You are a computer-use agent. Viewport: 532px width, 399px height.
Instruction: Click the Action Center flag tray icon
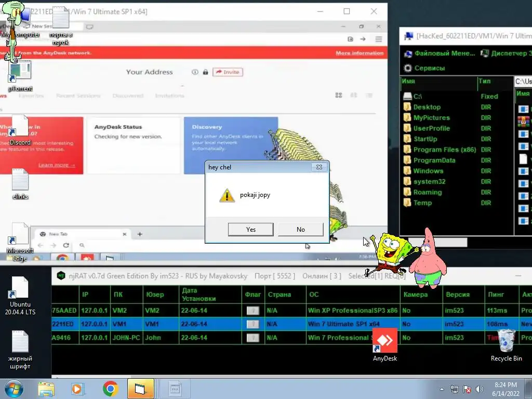467,389
